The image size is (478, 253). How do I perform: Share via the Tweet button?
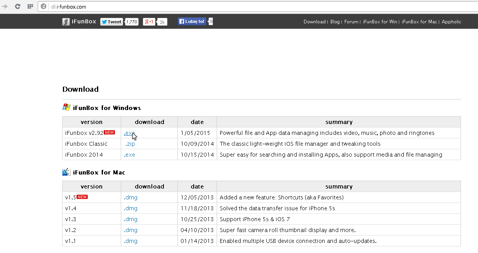(111, 22)
